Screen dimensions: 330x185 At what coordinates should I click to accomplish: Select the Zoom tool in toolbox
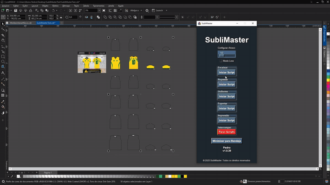tap(3, 40)
